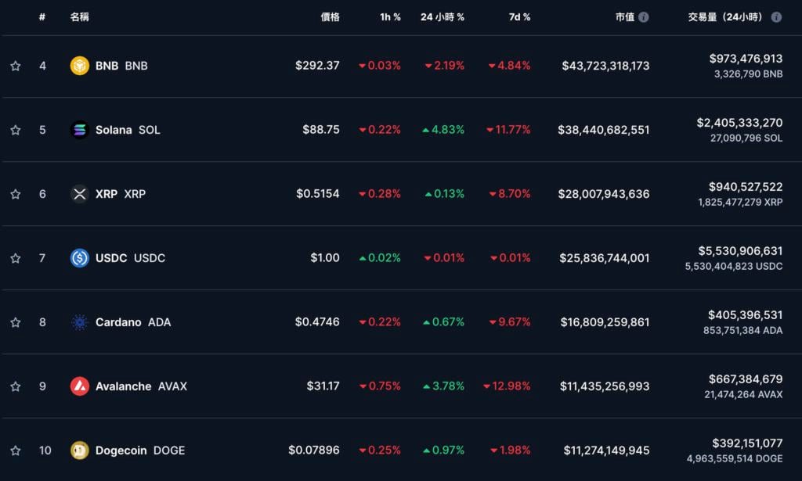Add BNB to watchlist with star

[16, 66]
